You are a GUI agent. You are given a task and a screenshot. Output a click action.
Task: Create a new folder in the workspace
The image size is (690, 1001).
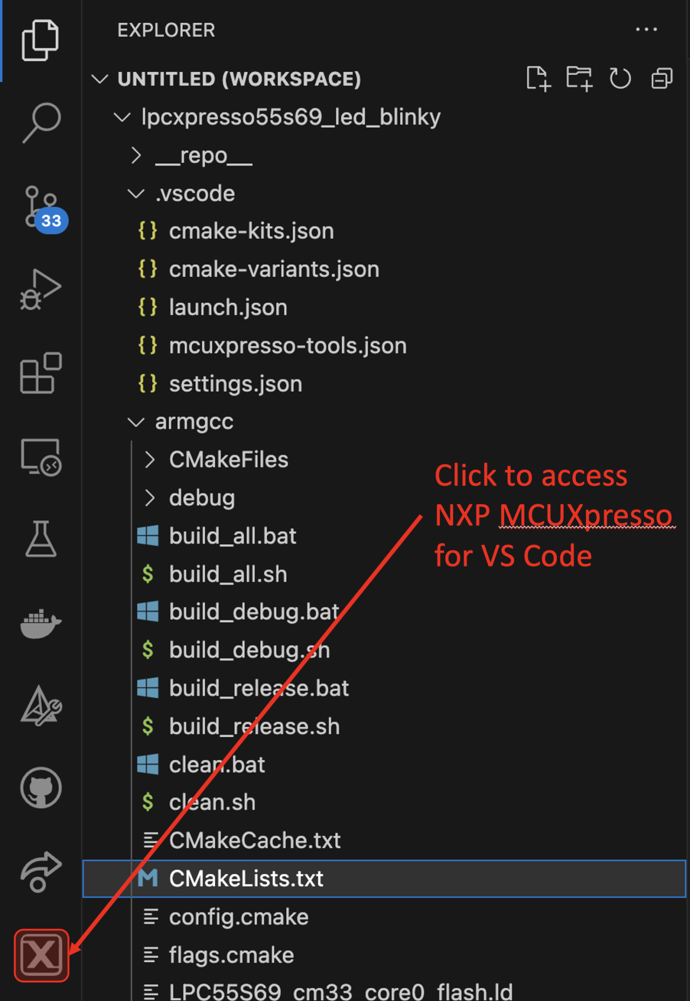[x=579, y=78]
